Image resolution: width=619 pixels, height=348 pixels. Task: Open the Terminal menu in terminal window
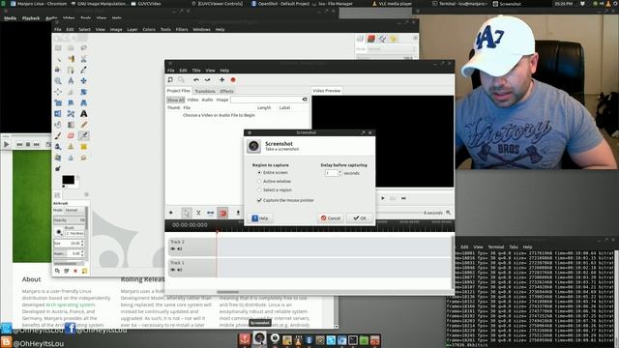496,247
